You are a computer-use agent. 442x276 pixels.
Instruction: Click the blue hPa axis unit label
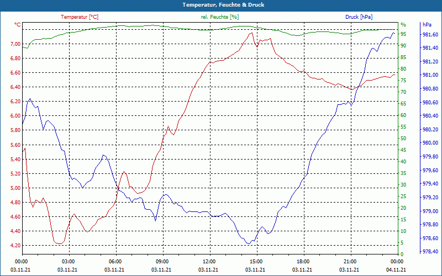point(427,25)
